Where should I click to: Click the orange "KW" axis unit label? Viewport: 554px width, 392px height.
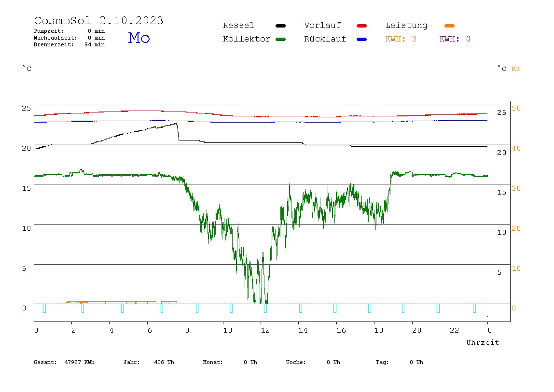[x=516, y=69]
